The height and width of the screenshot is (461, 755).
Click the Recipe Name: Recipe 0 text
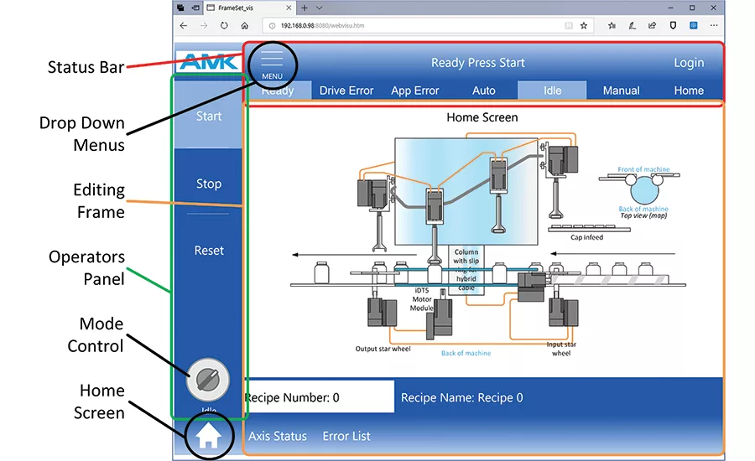pos(461,397)
